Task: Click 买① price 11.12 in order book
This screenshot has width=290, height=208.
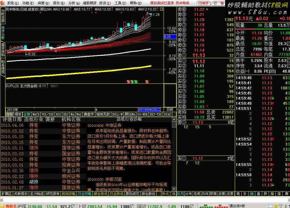Action: (199, 61)
